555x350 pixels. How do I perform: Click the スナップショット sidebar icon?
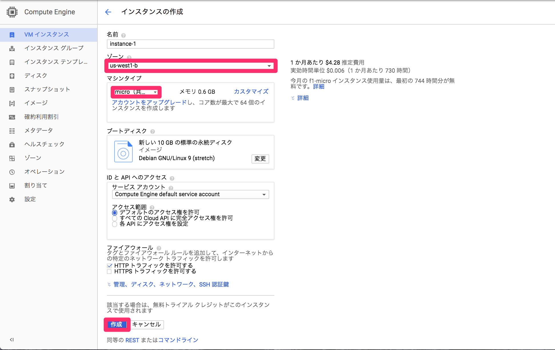(x=12, y=90)
